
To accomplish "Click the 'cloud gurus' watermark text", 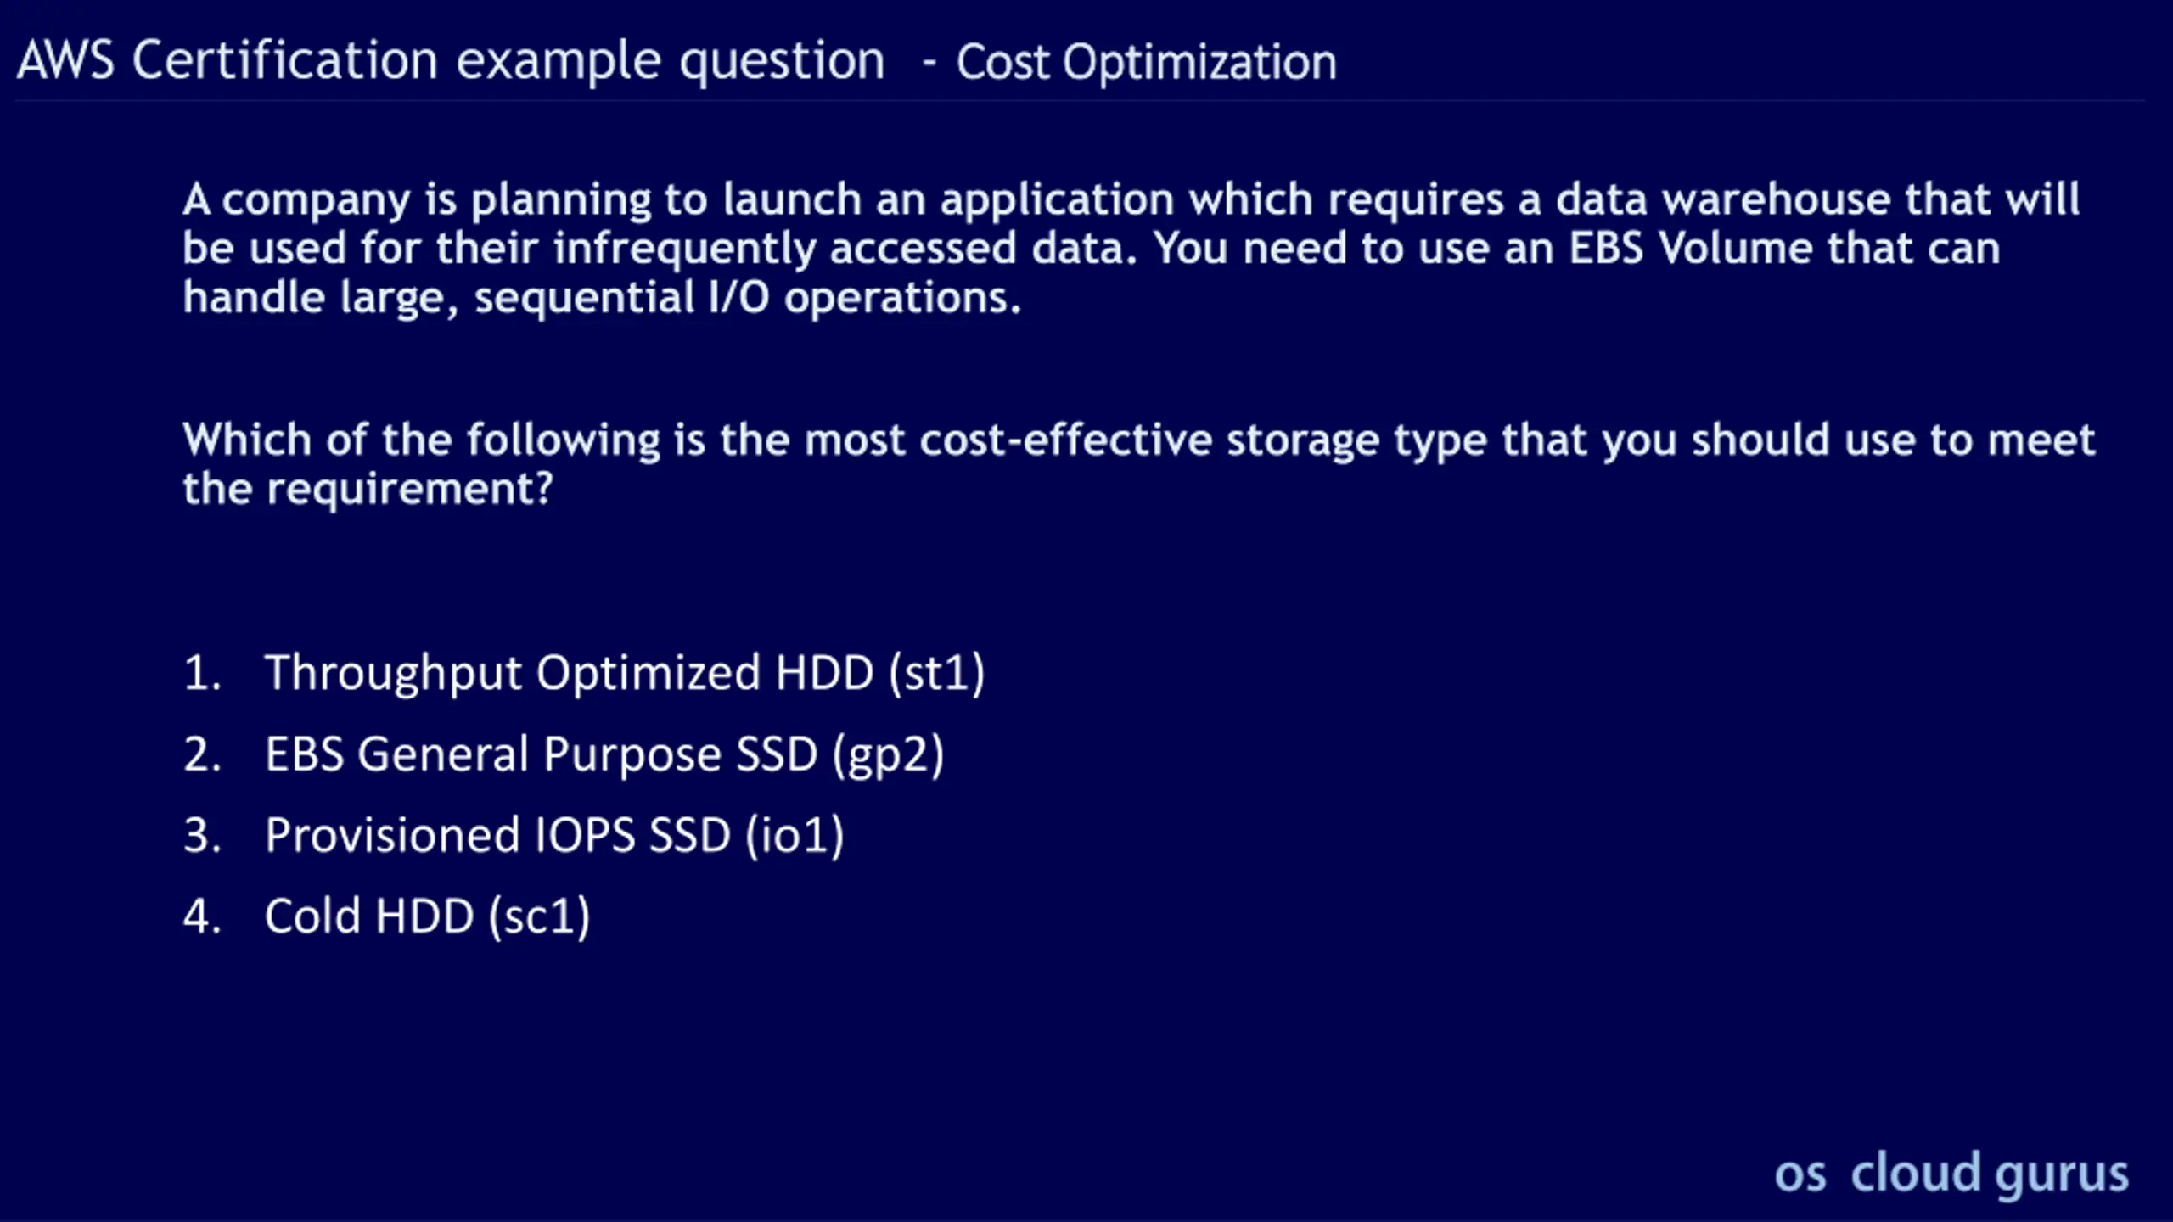I will click(x=1990, y=1174).
